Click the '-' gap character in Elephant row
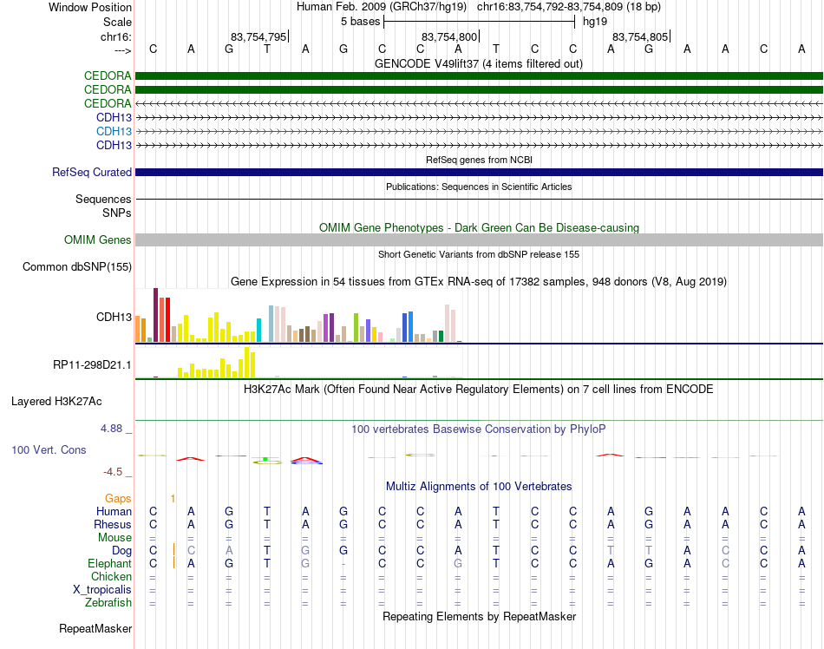The image size is (824, 649). click(x=343, y=564)
